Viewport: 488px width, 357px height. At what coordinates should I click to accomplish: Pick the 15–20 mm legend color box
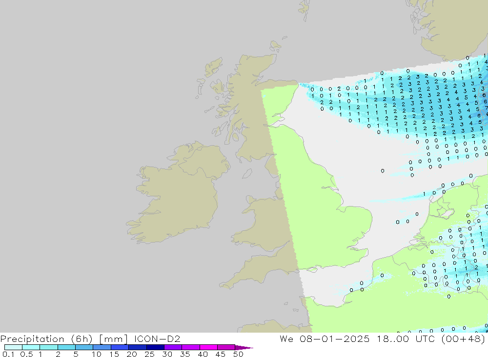click(x=120, y=347)
